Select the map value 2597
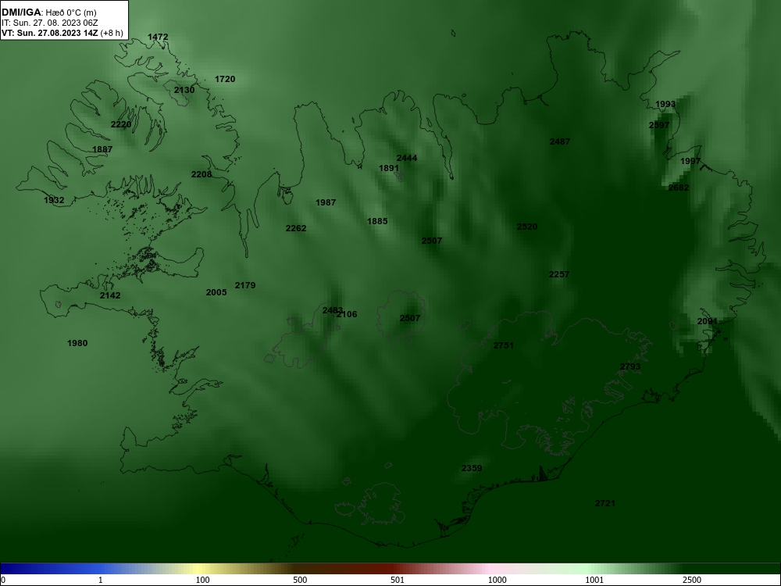Viewport: 781px width, 586px height. pyautogui.click(x=659, y=125)
